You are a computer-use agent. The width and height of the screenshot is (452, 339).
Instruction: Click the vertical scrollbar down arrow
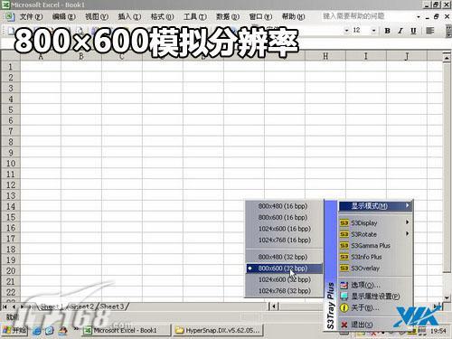tap(447, 297)
